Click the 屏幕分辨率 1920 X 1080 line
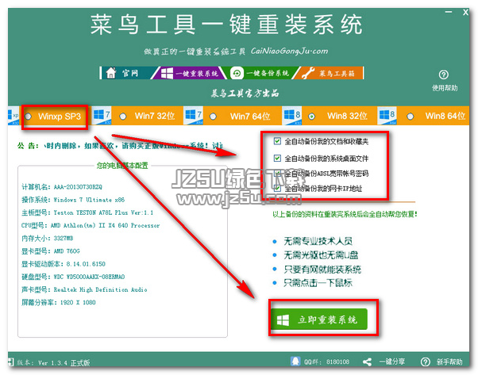The image size is (478, 375). [x=58, y=302]
